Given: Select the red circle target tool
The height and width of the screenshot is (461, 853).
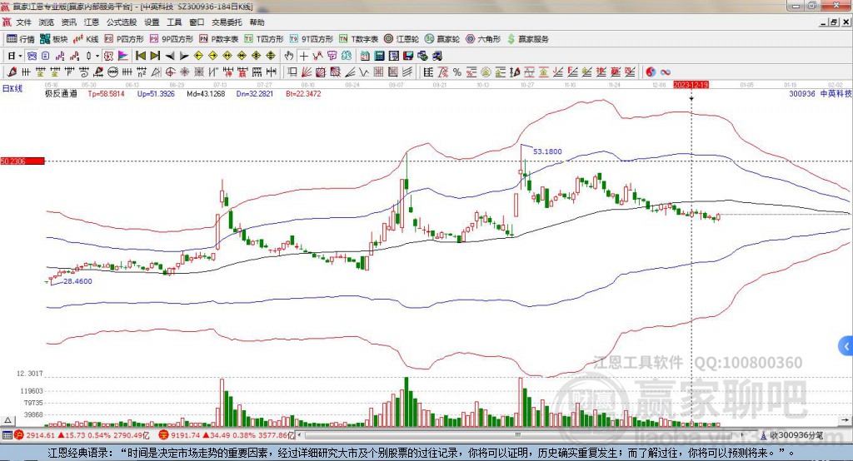Looking at the screenshot, I should coord(170,72).
